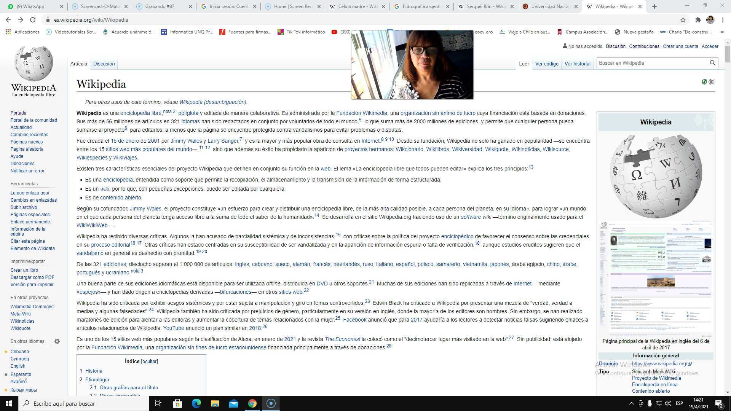The height and width of the screenshot is (411, 731).
Task: Open the Ver historial tab
Action: click(x=577, y=64)
